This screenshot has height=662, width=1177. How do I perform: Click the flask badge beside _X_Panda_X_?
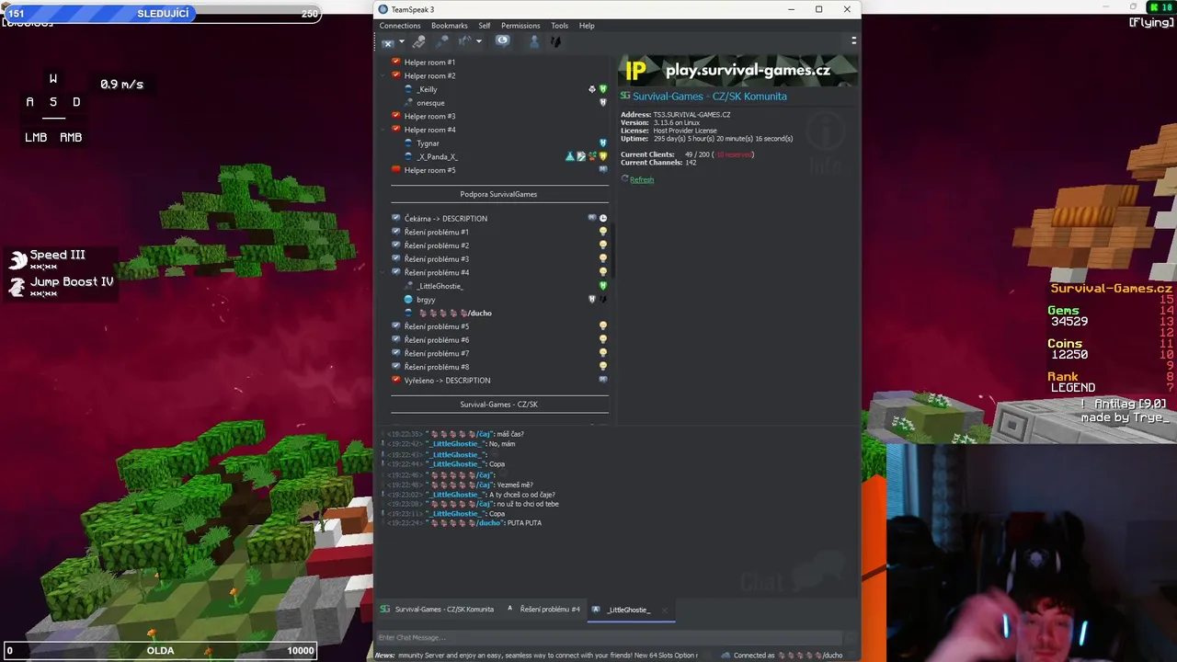point(570,157)
